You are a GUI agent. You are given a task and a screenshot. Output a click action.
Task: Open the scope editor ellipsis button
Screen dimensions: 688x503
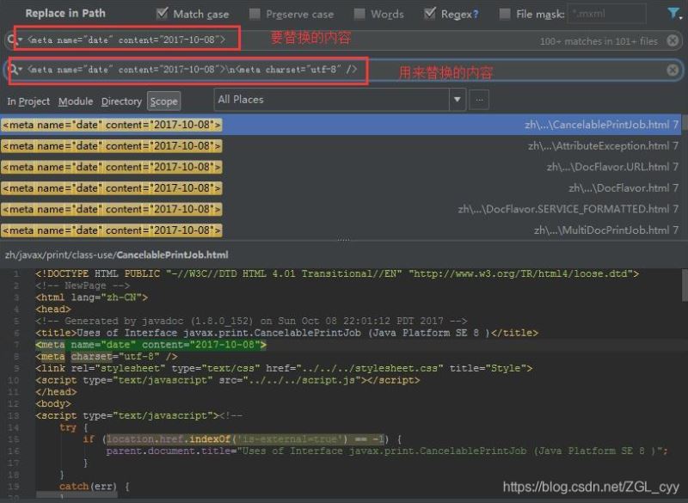[x=479, y=100]
